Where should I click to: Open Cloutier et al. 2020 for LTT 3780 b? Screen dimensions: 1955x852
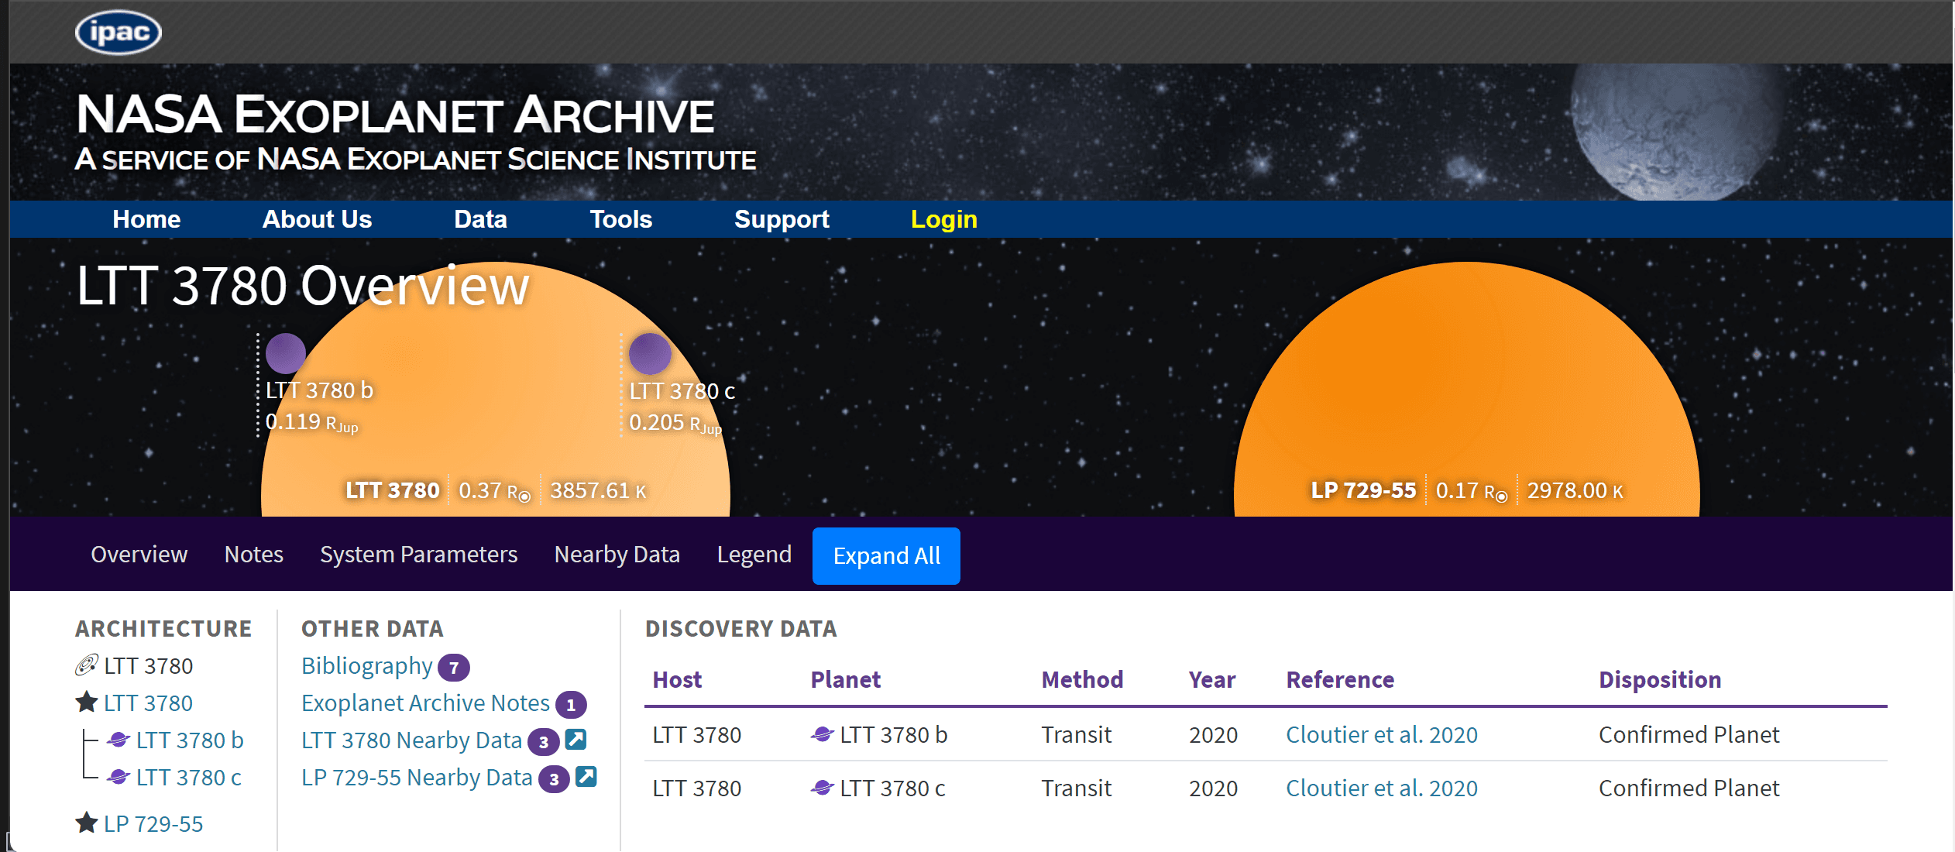[1382, 734]
